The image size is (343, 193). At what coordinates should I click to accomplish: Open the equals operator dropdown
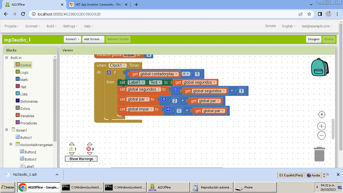pos(186,74)
